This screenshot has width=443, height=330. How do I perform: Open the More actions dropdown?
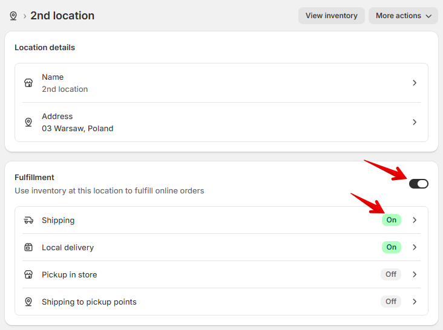[x=403, y=16]
